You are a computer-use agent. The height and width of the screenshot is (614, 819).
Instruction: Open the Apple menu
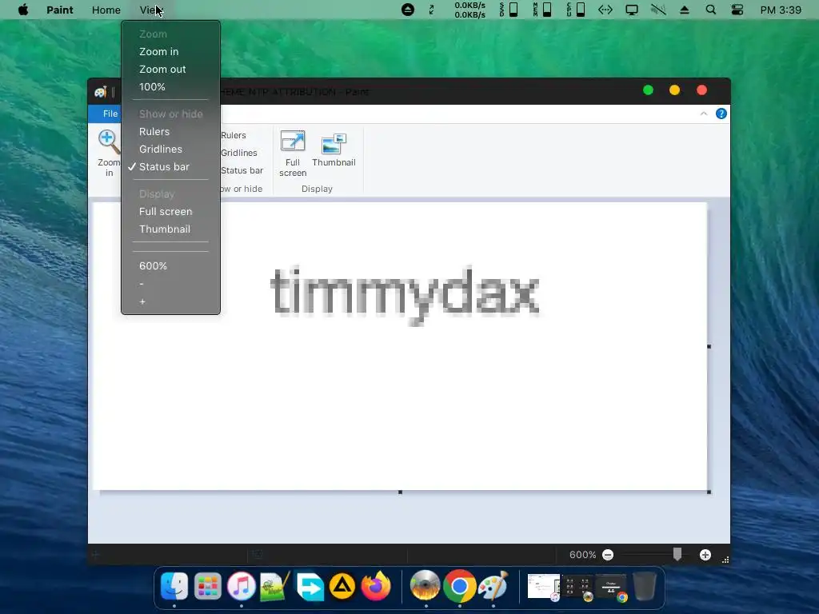23,10
